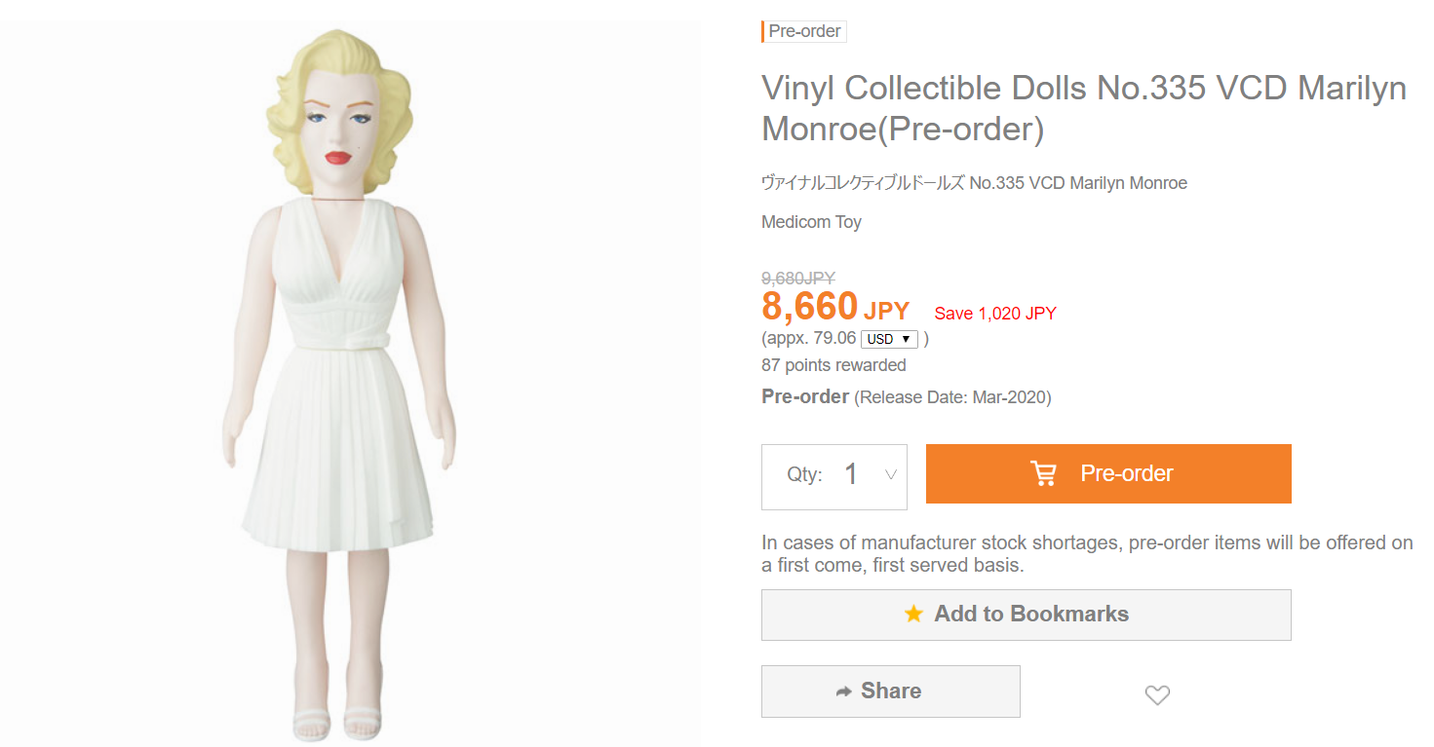
Task: Click the Add to Bookmarks button text
Action: (1031, 614)
